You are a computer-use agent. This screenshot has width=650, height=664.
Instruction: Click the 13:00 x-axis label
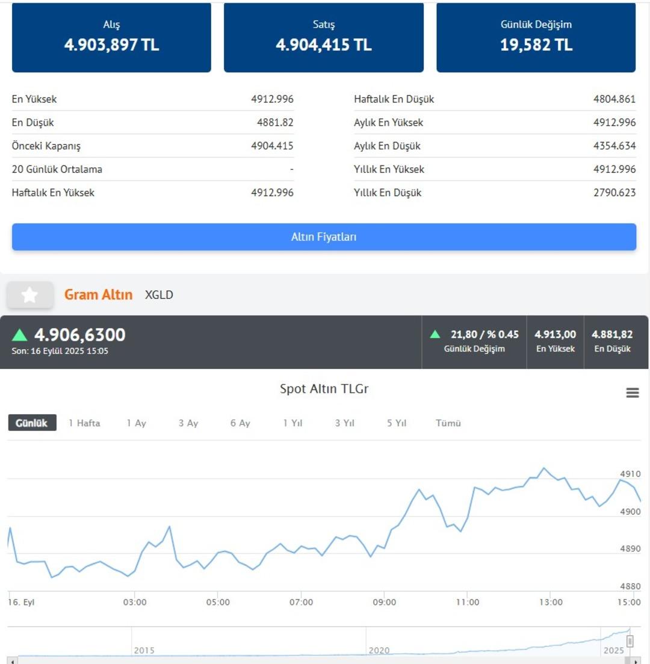pos(551,602)
